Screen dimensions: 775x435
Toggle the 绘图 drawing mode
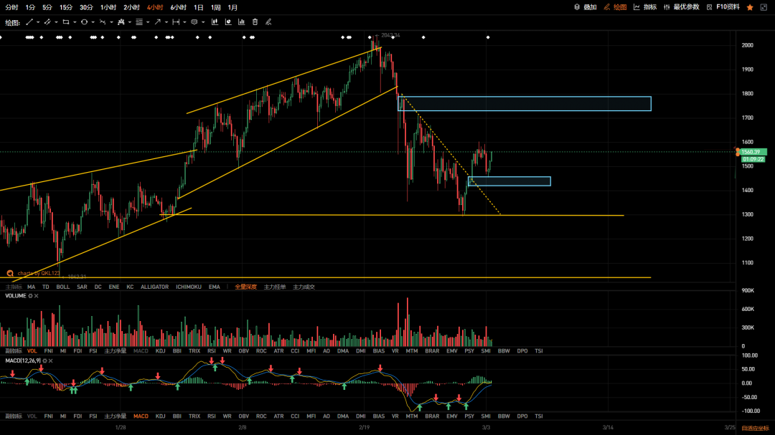click(x=615, y=7)
